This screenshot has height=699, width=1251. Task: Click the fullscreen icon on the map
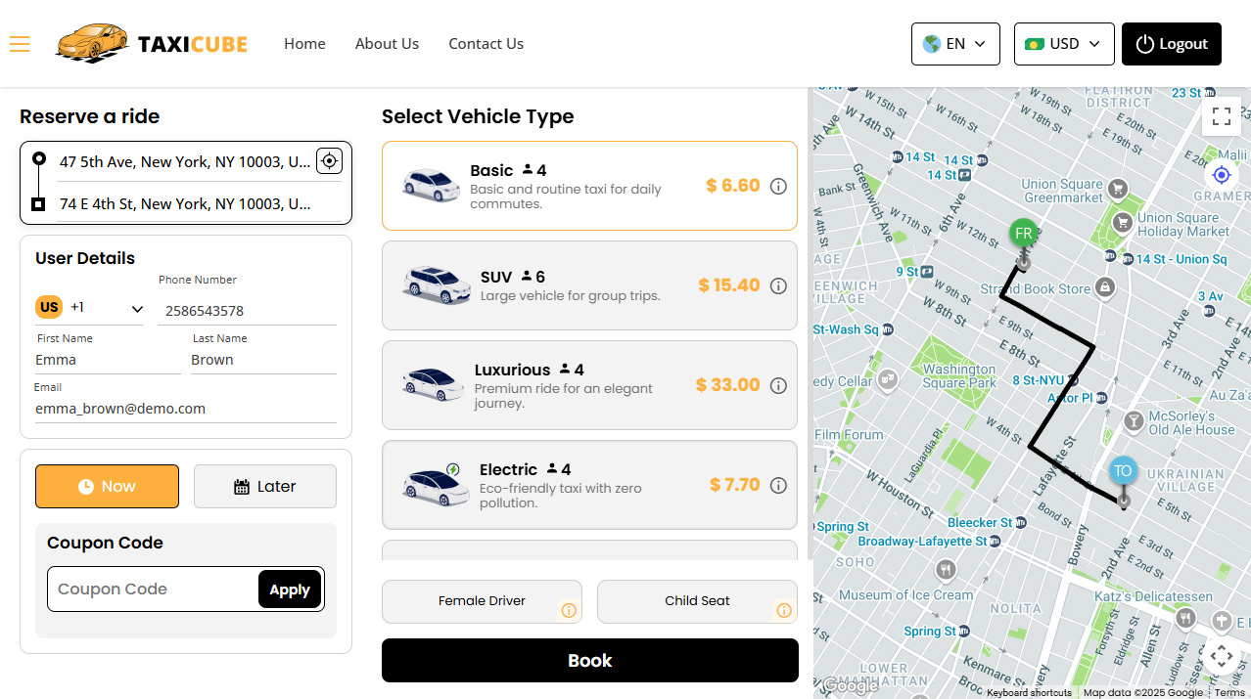pyautogui.click(x=1221, y=115)
